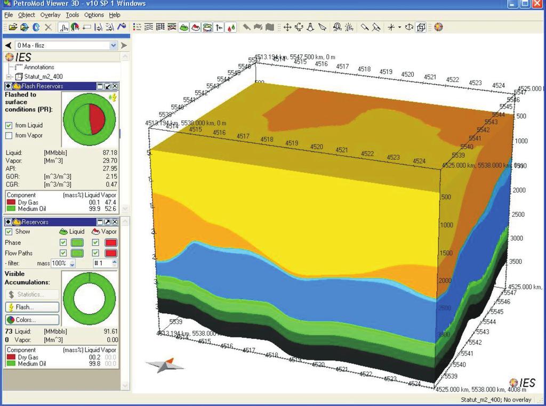This screenshot has height=406, width=546.
Task: Click the Colors... button
Action: coord(33,320)
